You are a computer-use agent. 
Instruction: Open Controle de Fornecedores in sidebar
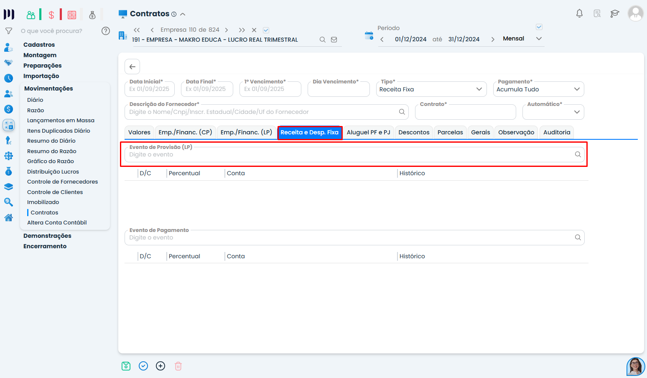[62, 182]
